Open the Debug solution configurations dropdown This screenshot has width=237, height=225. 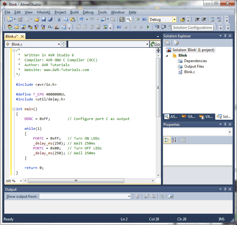pos(174,19)
